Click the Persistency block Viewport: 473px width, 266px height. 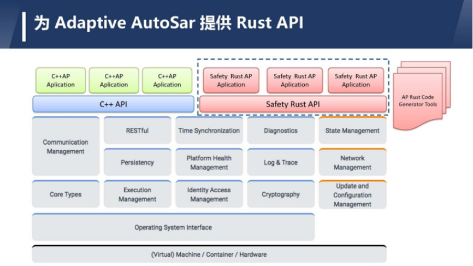(137, 162)
